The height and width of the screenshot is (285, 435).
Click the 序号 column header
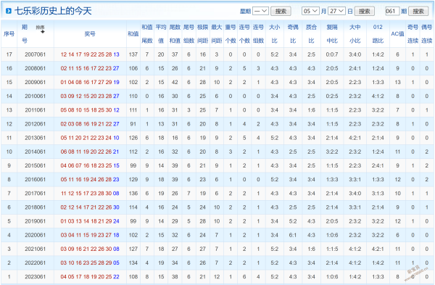[x=9, y=34]
